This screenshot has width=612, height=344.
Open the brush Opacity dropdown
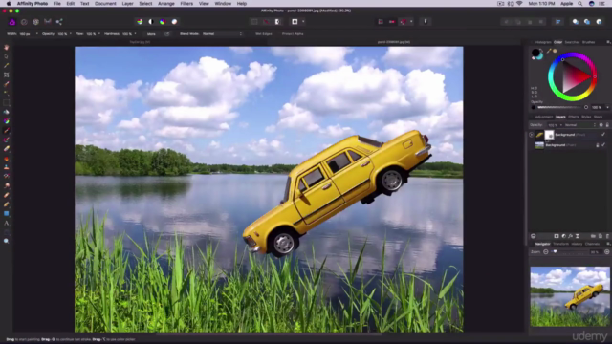tap(70, 34)
